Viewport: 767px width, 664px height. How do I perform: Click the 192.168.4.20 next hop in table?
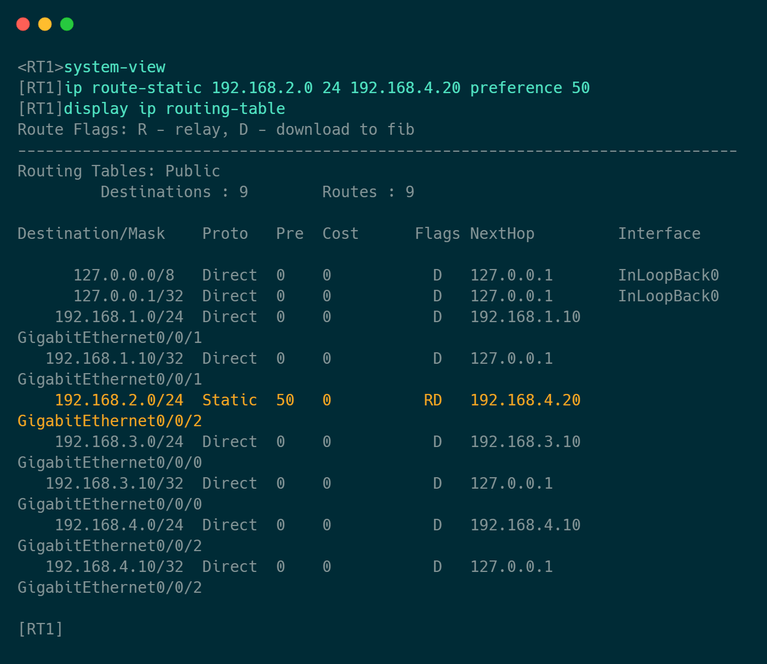coord(525,400)
